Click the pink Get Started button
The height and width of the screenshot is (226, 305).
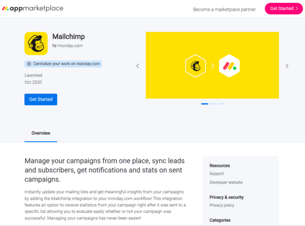[284, 8]
